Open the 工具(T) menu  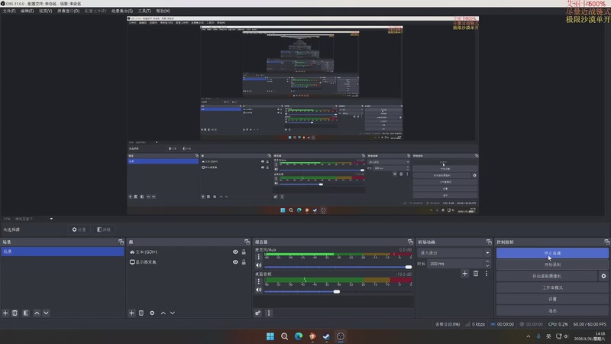tap(144, 11)
